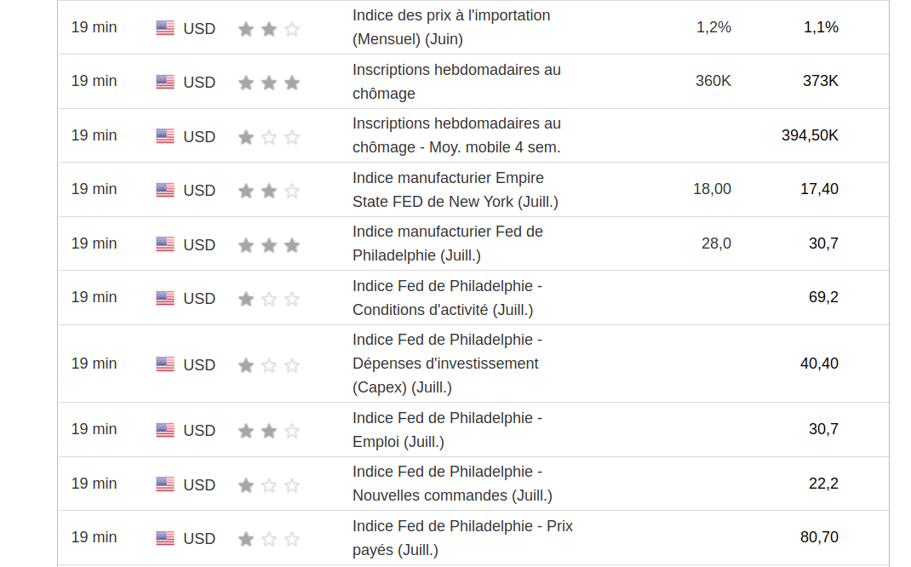Click the 360K forecast value
The width and height of the screenshot is (911, 567).
point(713,81)
